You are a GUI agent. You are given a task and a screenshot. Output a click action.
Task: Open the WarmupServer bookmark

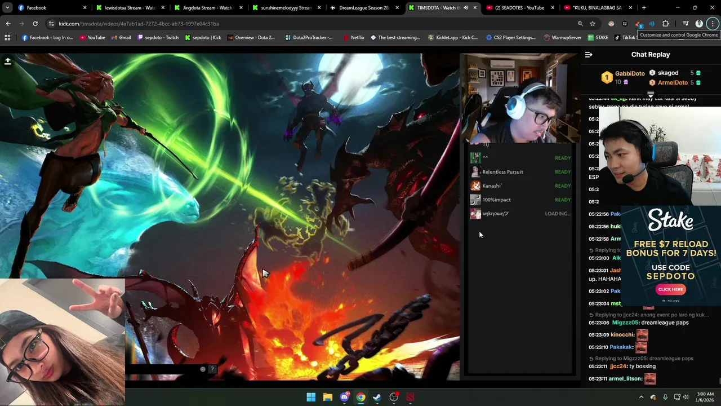pyautogui.click(x=563, y=37)
